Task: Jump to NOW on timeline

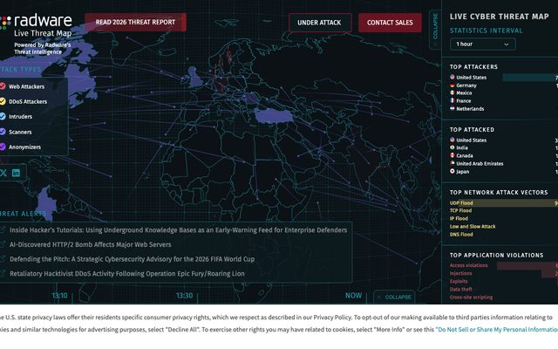Action: click(353, 296)
